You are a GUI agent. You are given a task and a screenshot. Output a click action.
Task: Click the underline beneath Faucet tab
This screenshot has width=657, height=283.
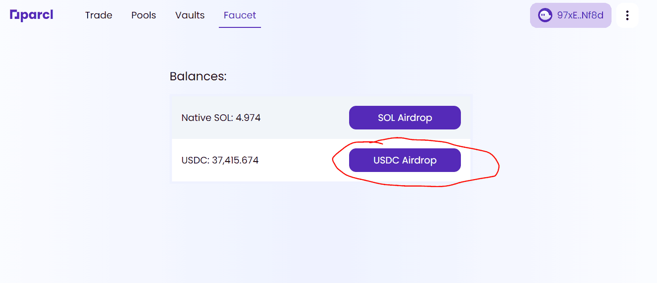[240, 27]
